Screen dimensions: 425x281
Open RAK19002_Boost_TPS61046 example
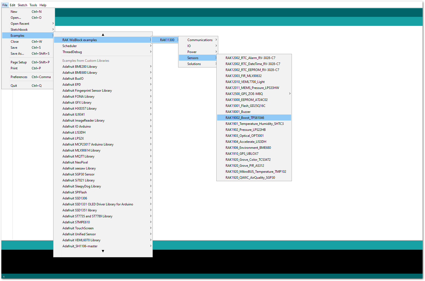pos(254,118)
